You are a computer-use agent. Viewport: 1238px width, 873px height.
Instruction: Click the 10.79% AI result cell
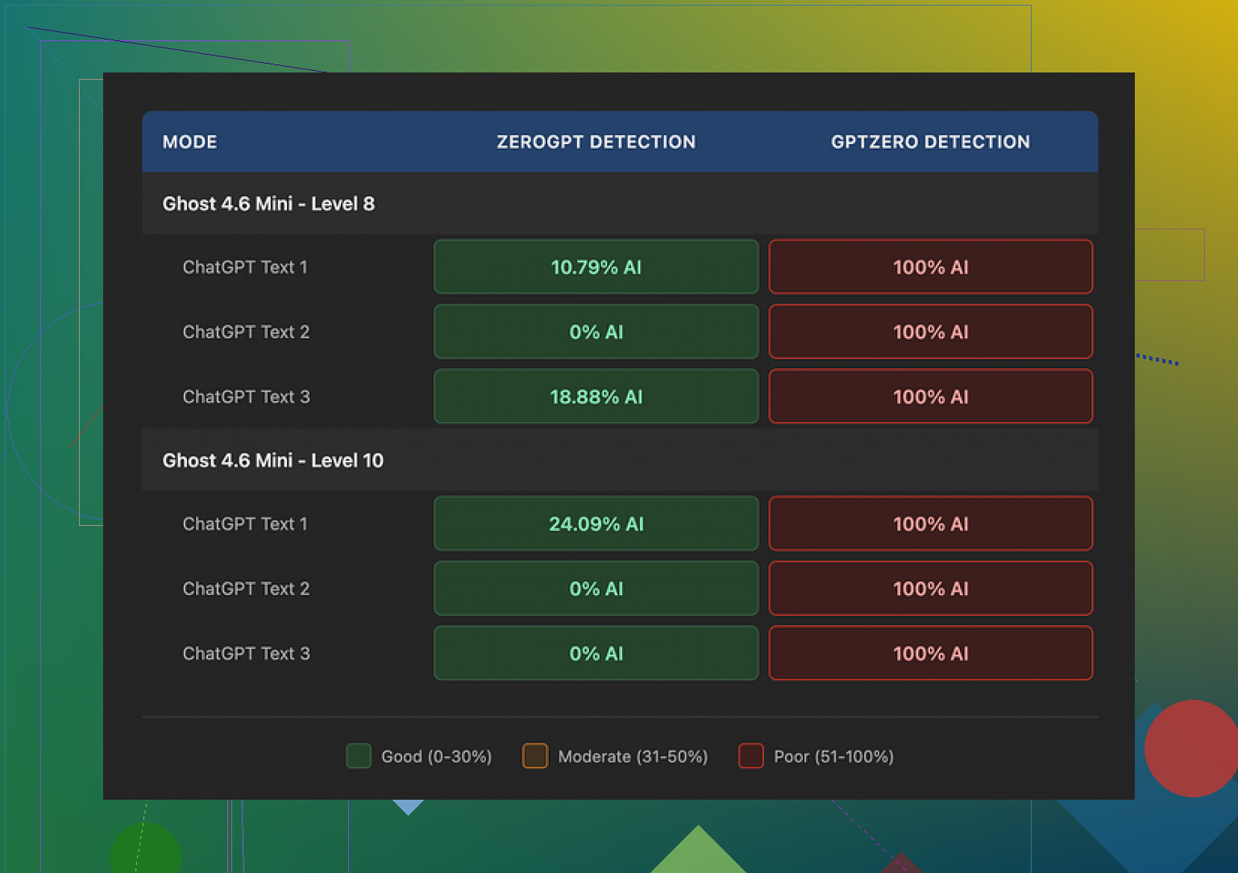click(x=596, y=267)
